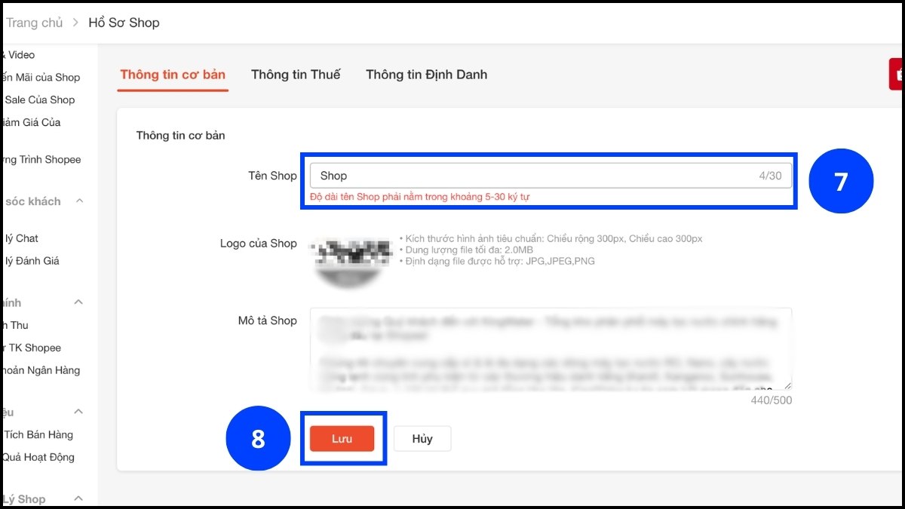Screen dimensions: 905x509
Task: Open Phân Tích Bán Hàng analytics
Action: (36, 434)
